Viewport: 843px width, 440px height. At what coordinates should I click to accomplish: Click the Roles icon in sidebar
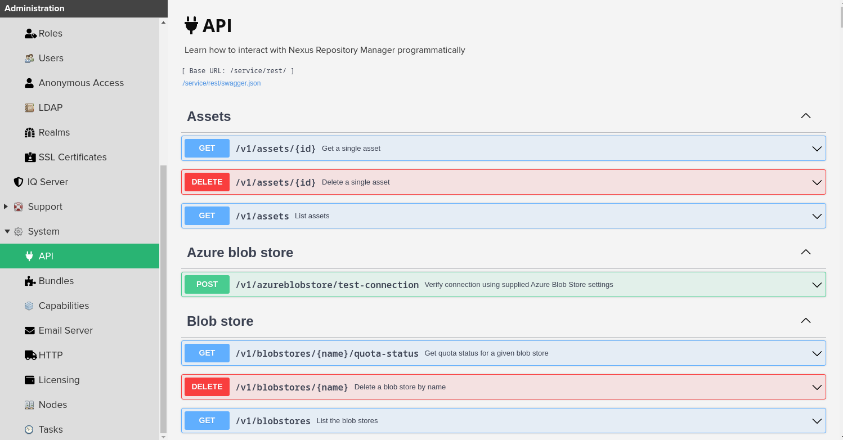[x=30, y=34]
